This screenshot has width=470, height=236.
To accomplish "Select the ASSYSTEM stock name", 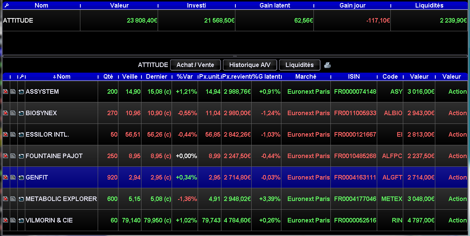I will (x=42, y=91).
